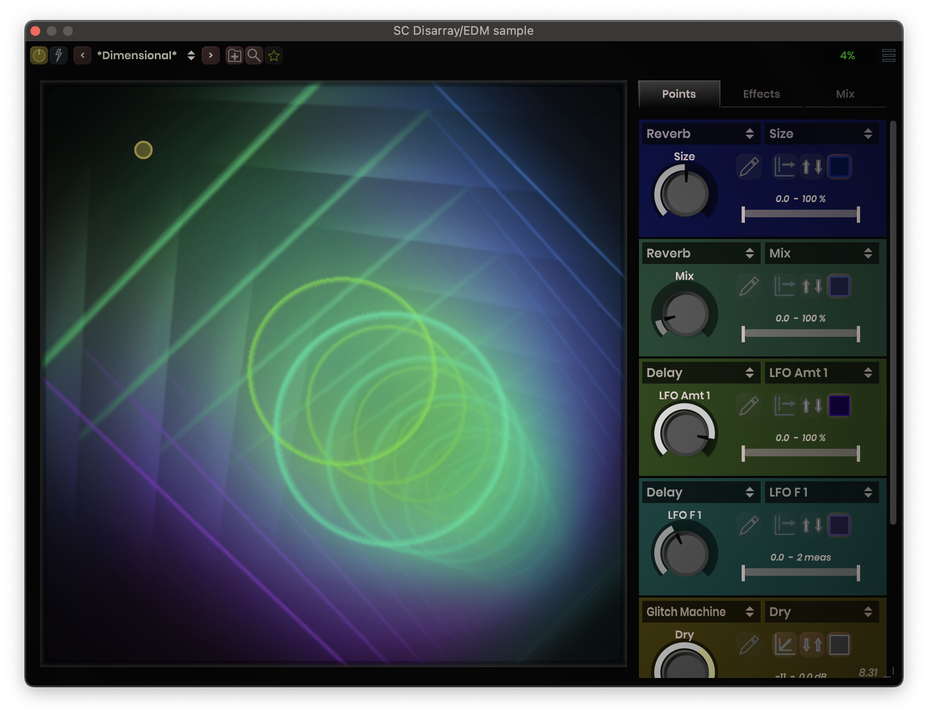Go to the previous preset
Viewport: 928px width, 716px height.
click(83, 55)
